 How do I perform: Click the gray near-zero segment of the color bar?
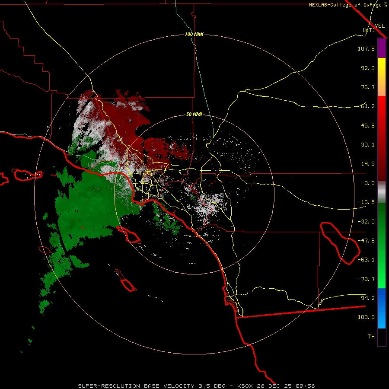coord(382,192)
